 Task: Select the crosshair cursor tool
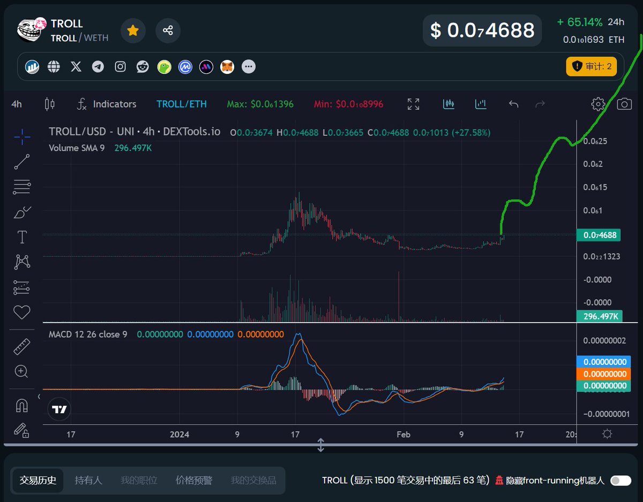click(22, 136)
